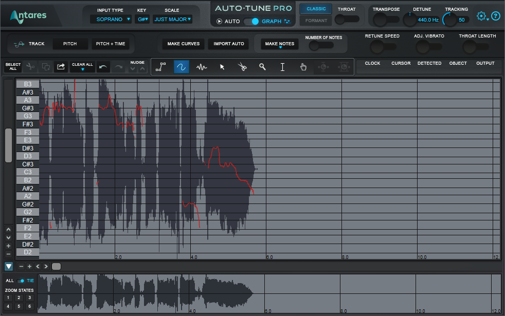The width and height of the screenshot is (505, 316).
Task: Show Clock display tab
Action: coord(373,63)
